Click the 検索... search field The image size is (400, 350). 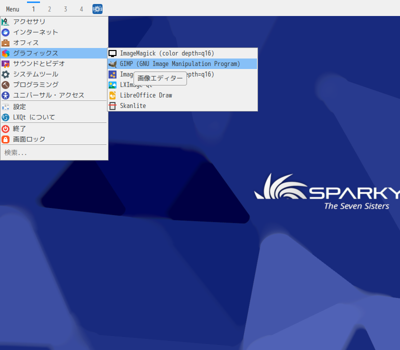[54, 152]
